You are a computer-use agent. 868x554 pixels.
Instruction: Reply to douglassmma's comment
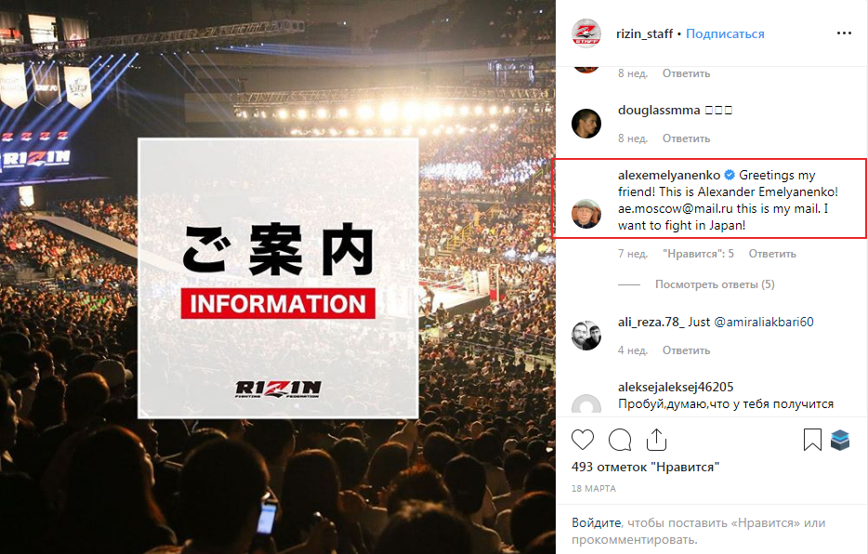point(686,138)
